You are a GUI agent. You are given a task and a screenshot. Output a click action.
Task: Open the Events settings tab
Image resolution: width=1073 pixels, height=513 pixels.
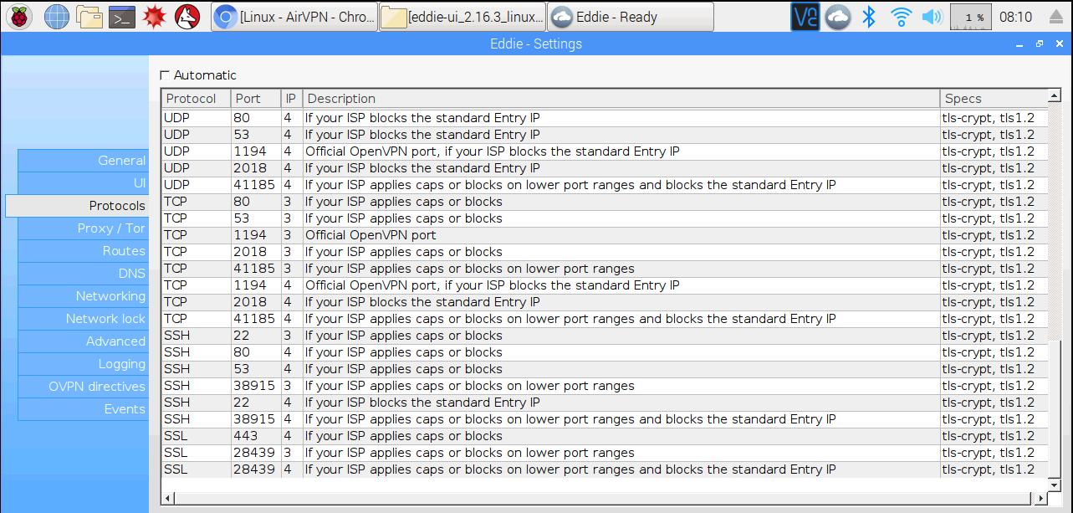[83, 409]
